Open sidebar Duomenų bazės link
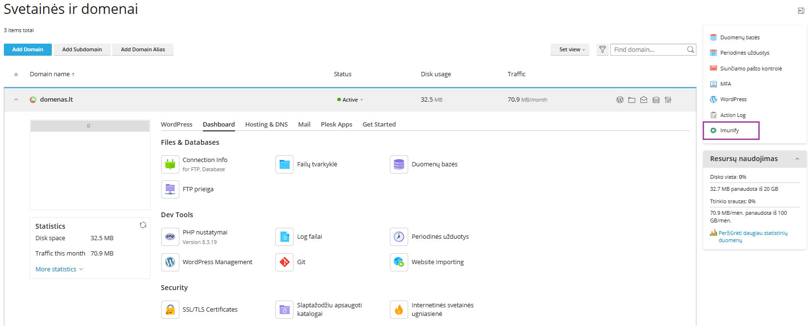This screenshot has width=812, height=326. tap(740, 37)
